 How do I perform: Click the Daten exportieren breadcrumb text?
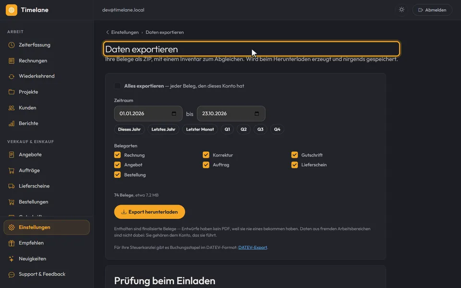pyautogui.click(x=165, y=32)
